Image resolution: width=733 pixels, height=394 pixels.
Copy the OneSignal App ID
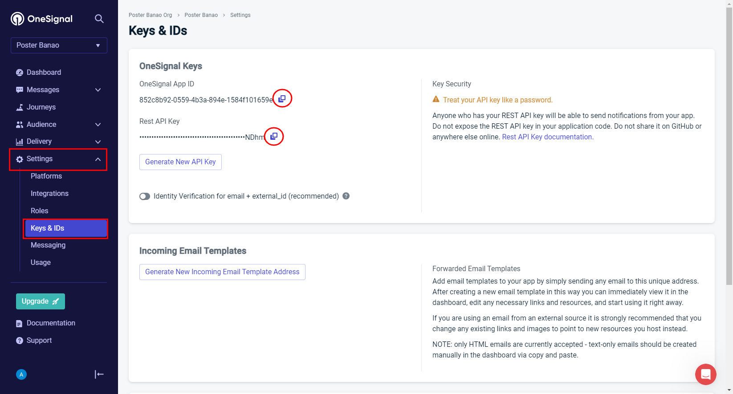point(282,98)
